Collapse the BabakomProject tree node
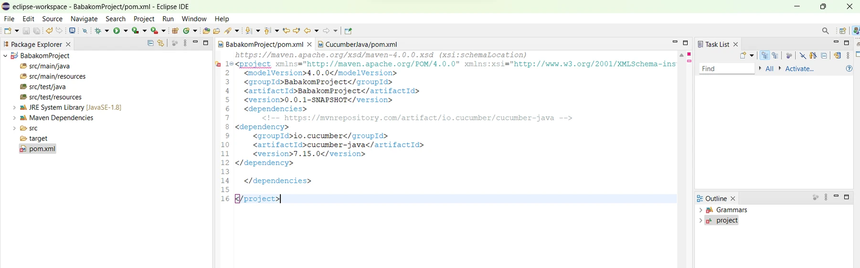 (5, 56)
